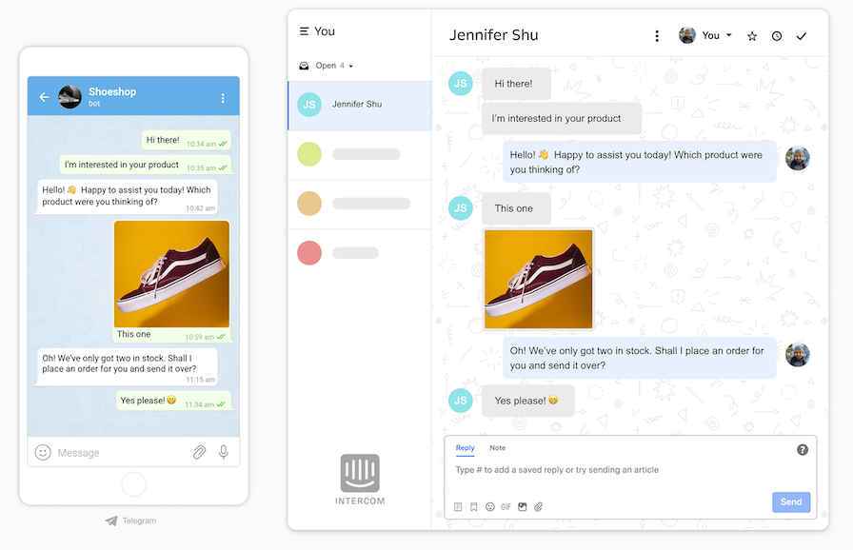Attach a file using the paperclip icon
This screenshot has width=853, height=550.
point(538,506)
